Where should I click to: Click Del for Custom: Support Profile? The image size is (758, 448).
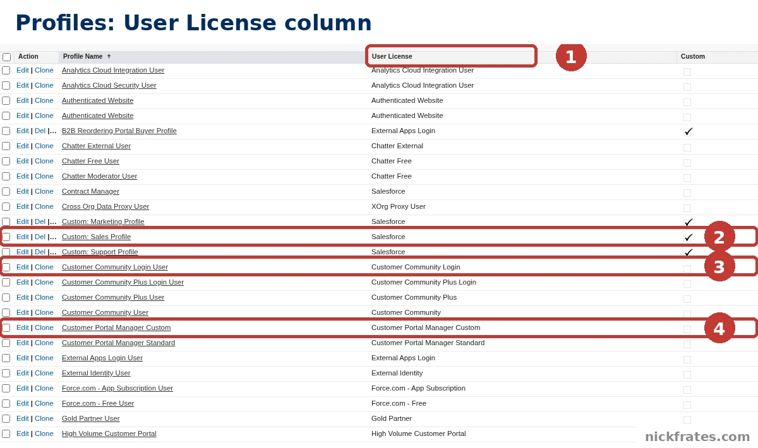click(x=40, y=252)
